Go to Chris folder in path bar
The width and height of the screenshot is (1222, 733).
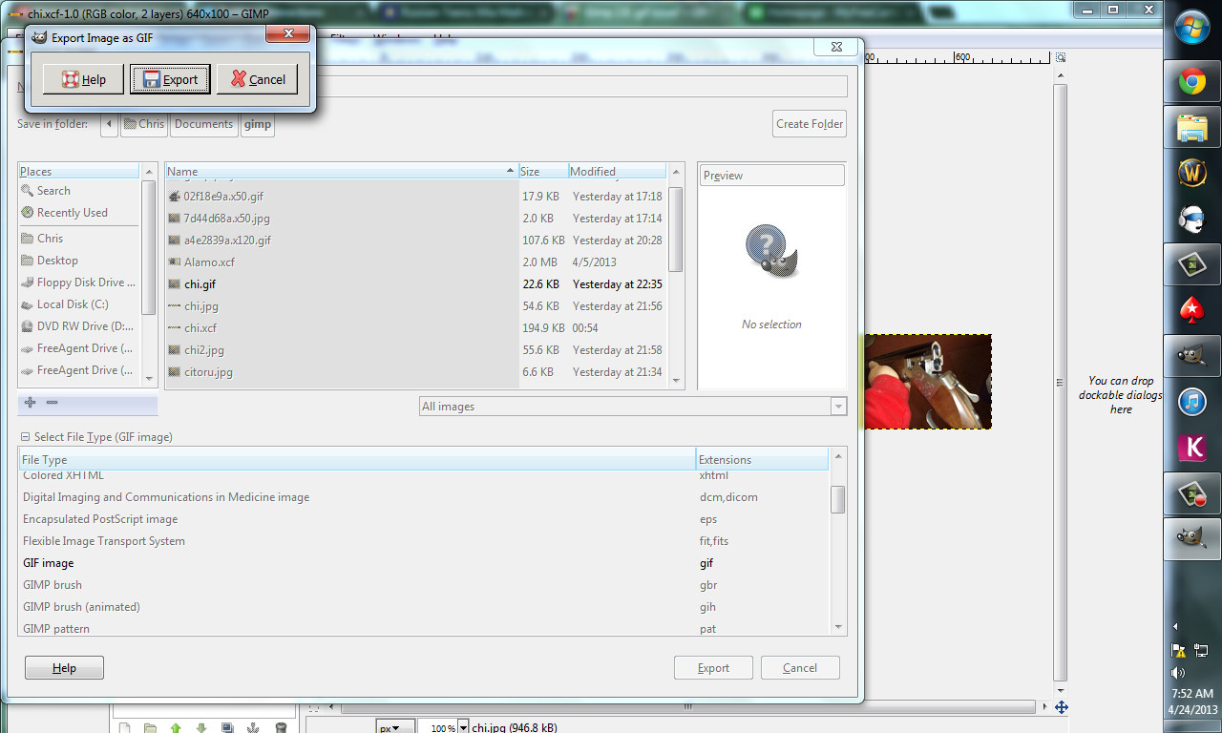143,124
